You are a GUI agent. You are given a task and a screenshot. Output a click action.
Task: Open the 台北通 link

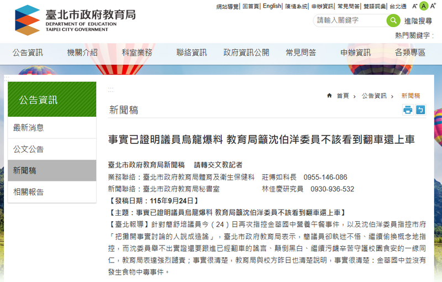tap(398, 6)
